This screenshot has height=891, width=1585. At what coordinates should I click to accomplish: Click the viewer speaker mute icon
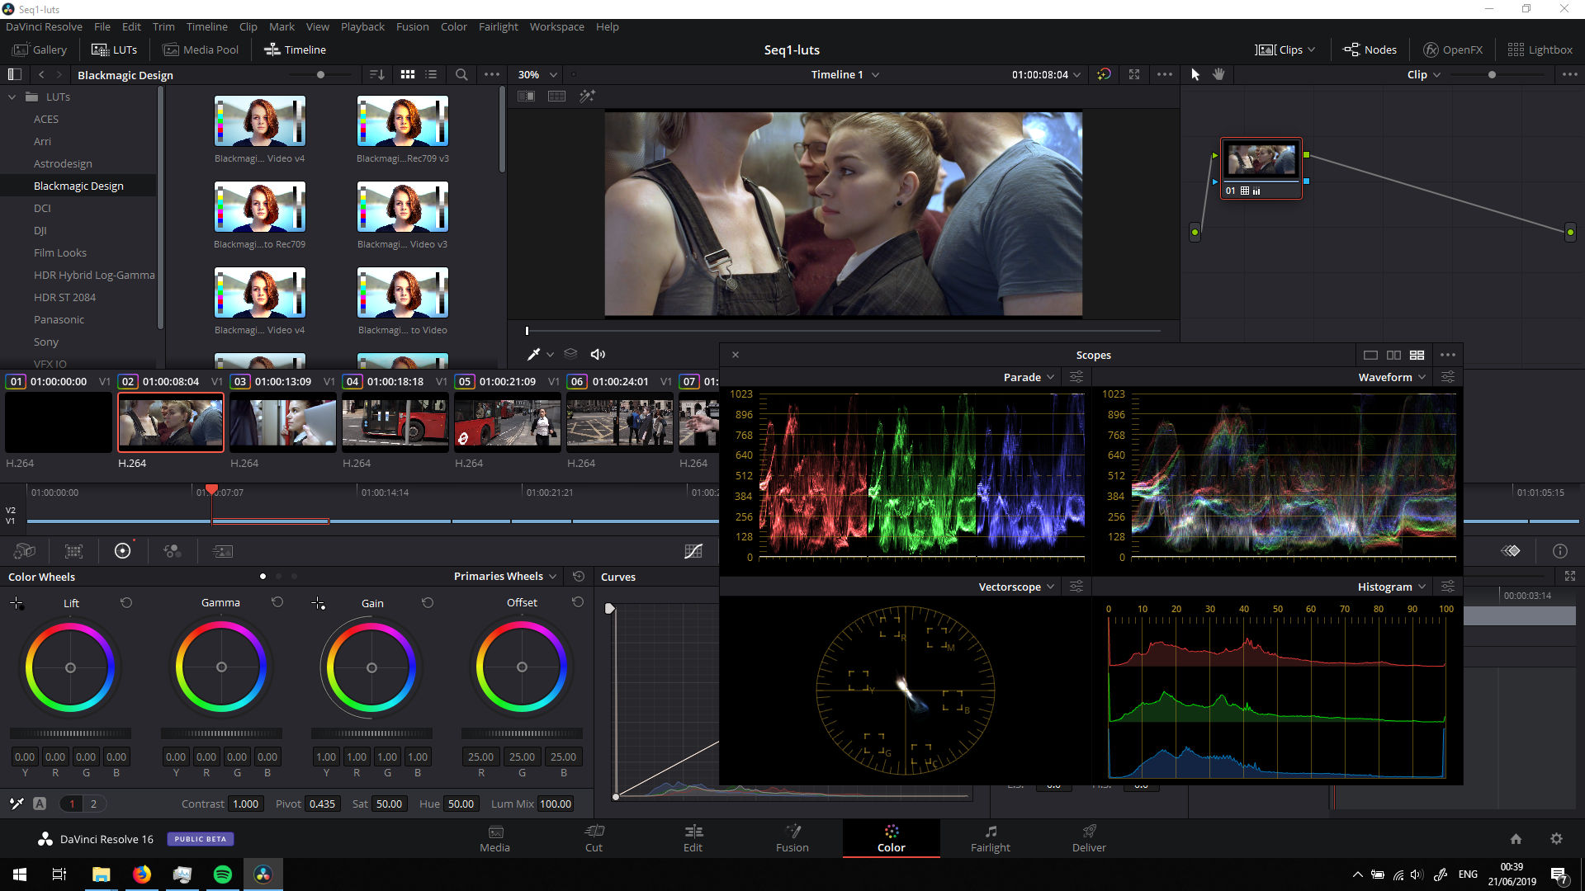point(598,354)
